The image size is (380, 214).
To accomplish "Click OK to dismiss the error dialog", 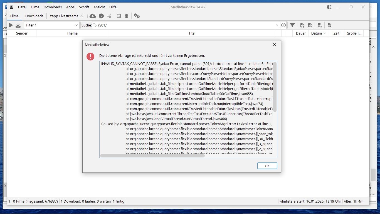I will point(267,166).
